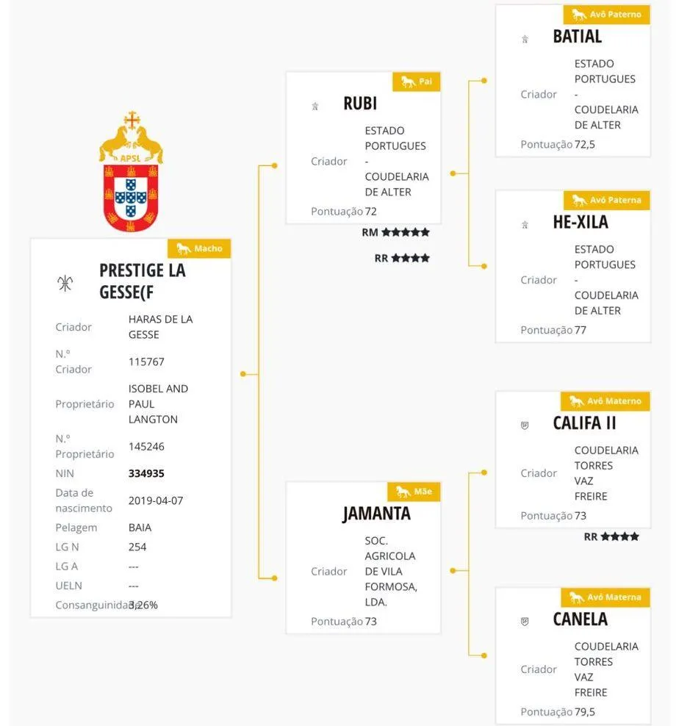Select the Avô Materno badge

click(605, 401)
